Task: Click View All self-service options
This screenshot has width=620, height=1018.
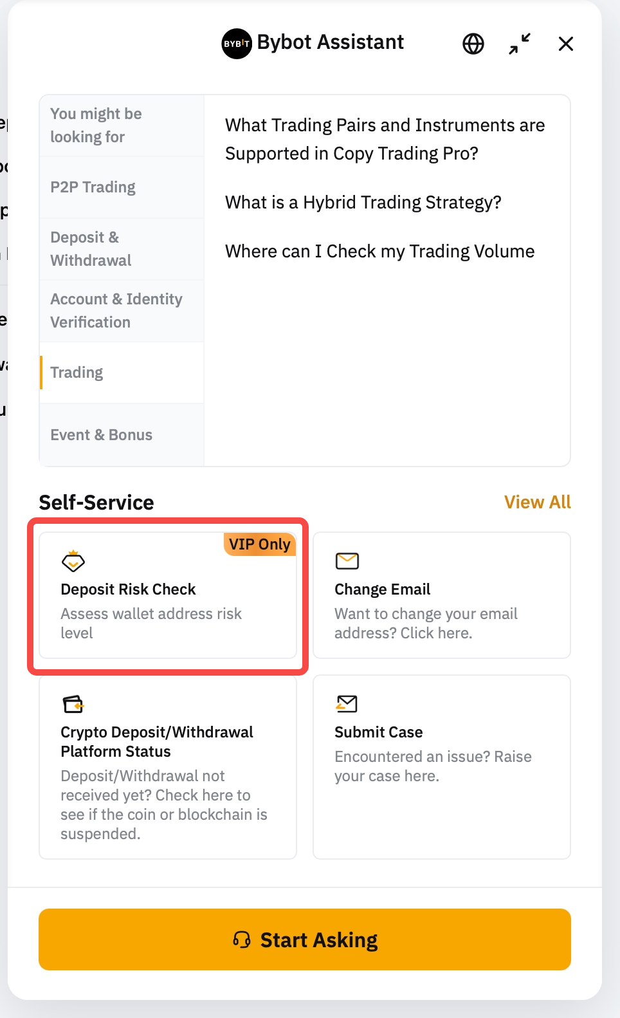Action: [537, 502]
